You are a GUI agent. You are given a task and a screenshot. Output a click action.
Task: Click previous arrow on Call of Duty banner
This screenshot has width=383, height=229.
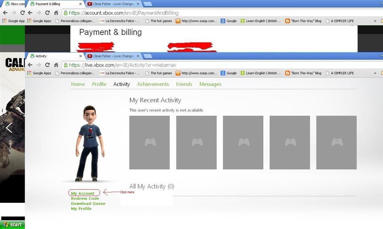tap(9, 128)
